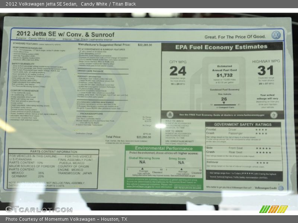The width and height of the screenshot is (298, 223).
Task: Click the city MPG value 24
Action: (178, 71)
